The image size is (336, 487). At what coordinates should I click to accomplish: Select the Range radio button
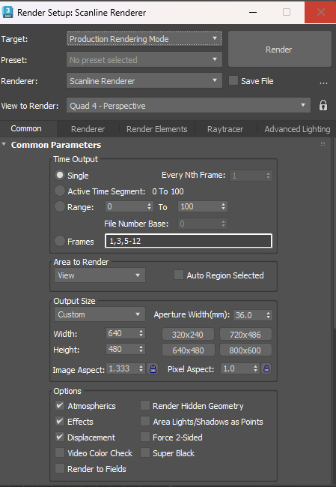(x=60, y=206)
